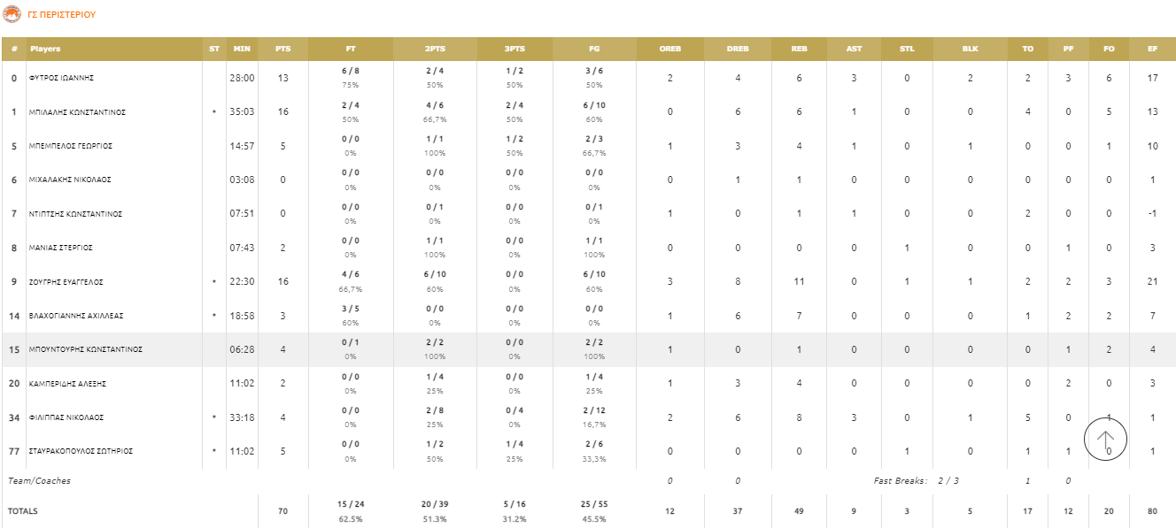The image size is (1176, 528).
Task: Click the ΓΣ ΠΕΡΙΣΤΕΡΙΟΥ team logo
Action: coord(12,14)
